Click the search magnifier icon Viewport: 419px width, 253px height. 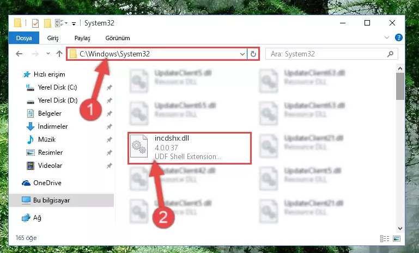pos(390,54)
